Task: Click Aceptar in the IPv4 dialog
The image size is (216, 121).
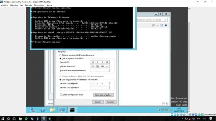Action: [98, 102]
